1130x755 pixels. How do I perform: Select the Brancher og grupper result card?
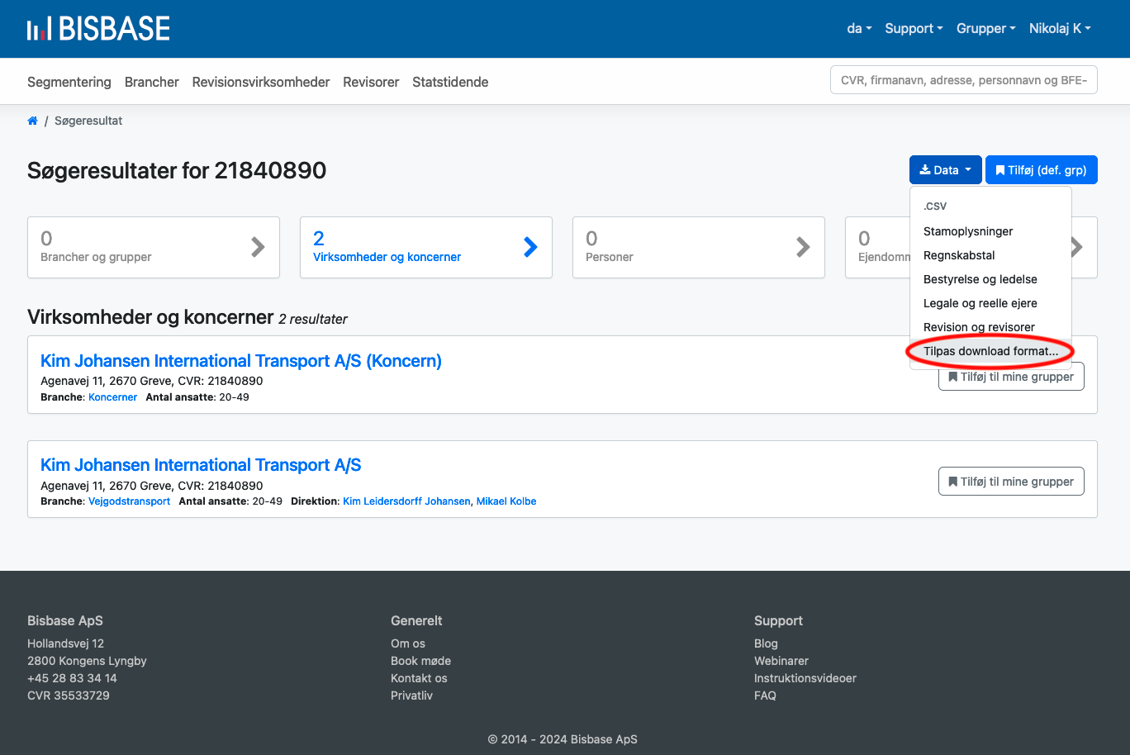point(154,247)
